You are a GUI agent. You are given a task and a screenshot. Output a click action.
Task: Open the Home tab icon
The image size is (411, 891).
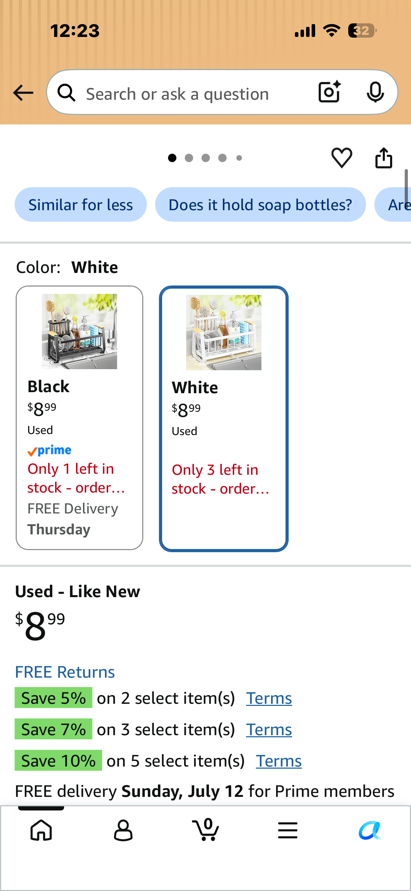tap(41, 830)
